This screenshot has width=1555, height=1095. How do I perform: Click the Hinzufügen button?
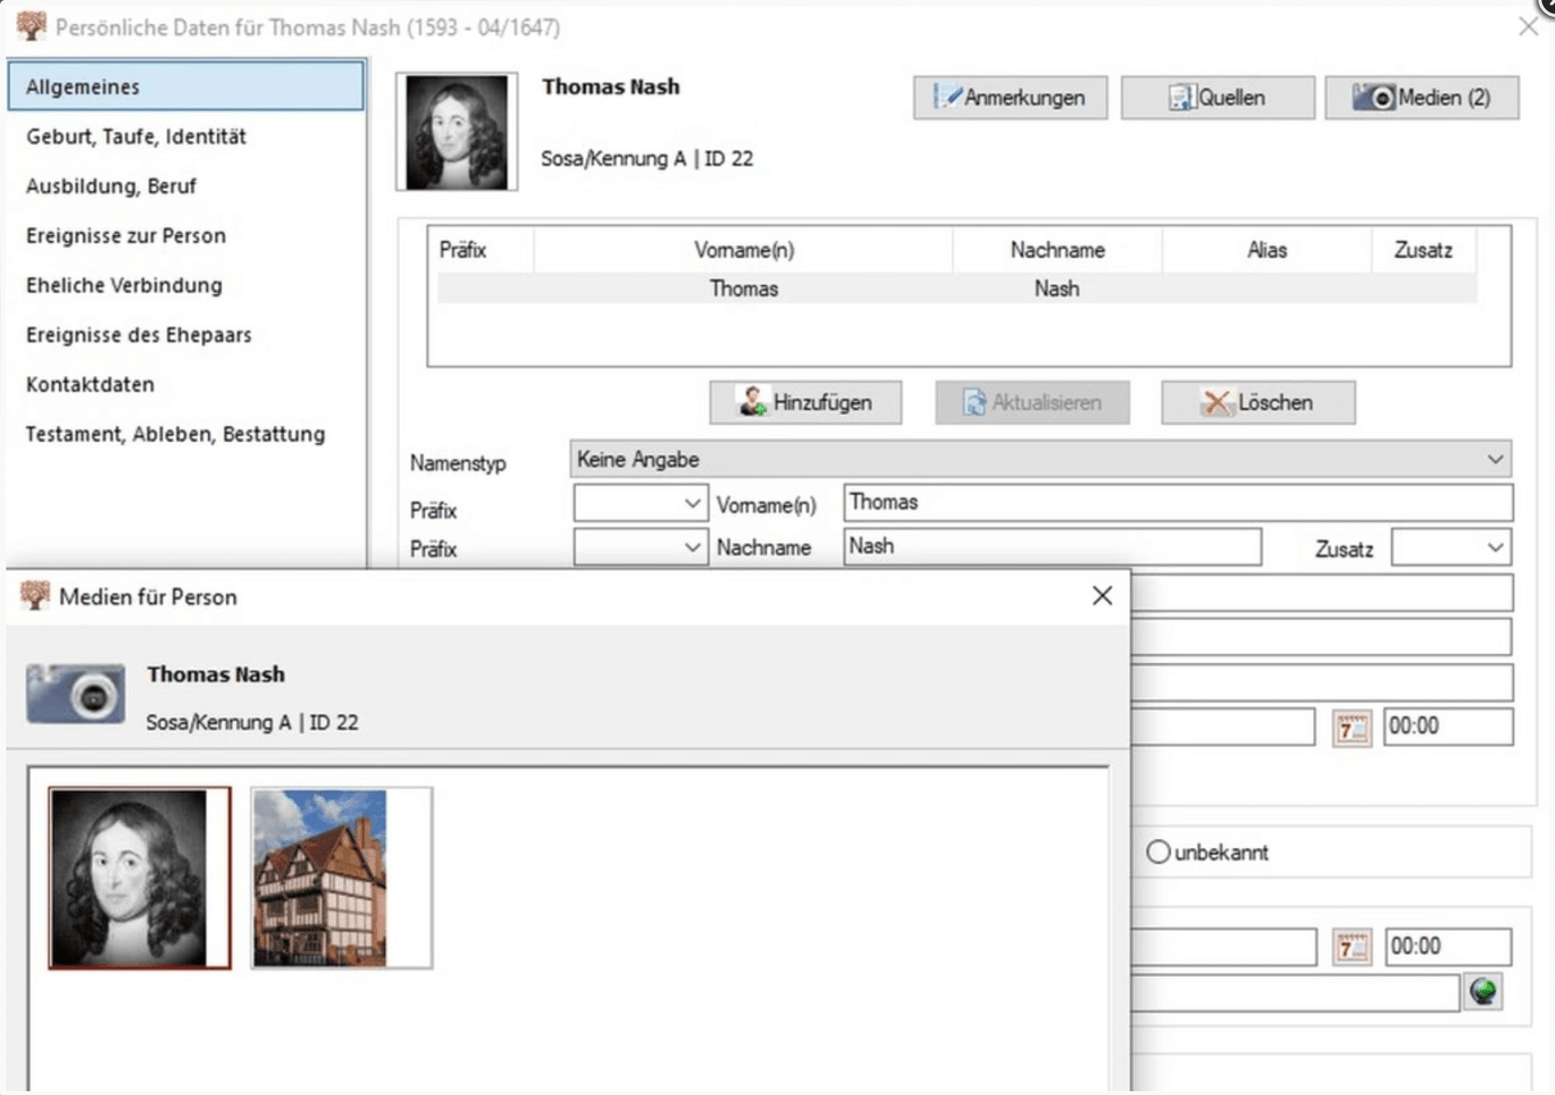pos(805,402)
